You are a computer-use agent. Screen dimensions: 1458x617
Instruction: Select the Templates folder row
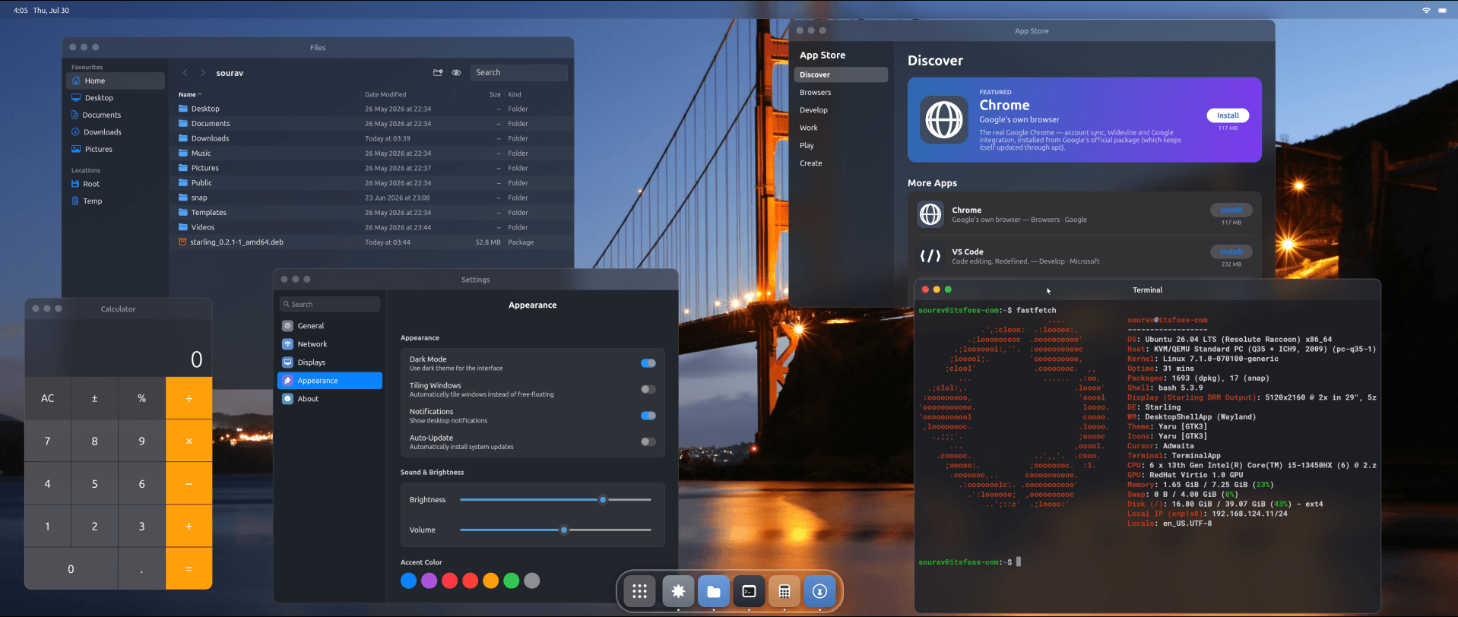point(372,213)
